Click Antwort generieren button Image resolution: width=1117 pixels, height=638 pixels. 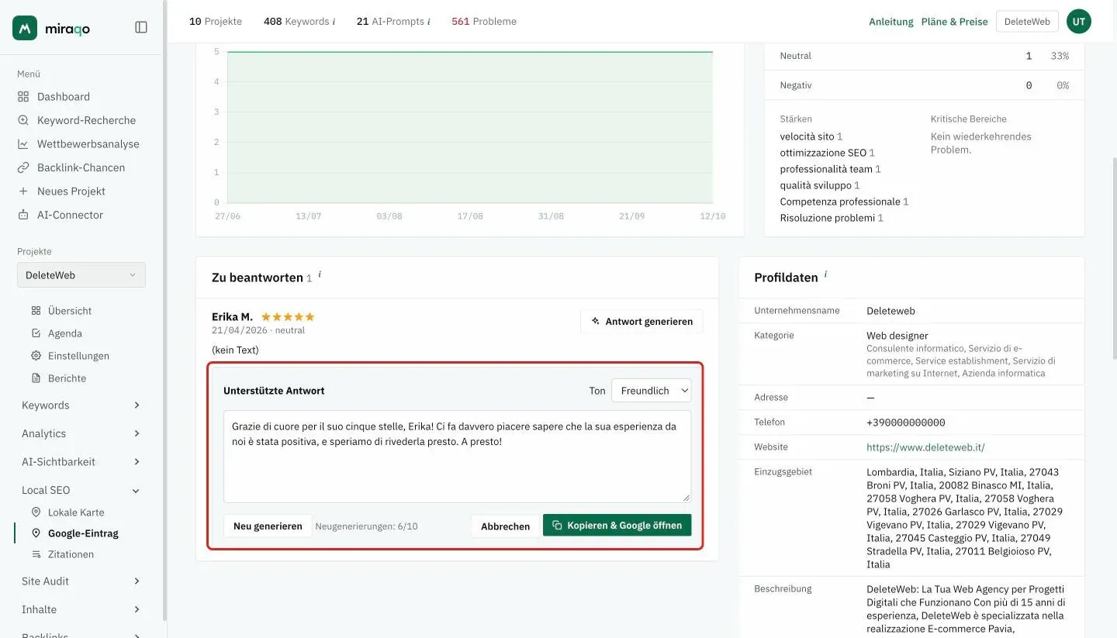tap(641, 321)
